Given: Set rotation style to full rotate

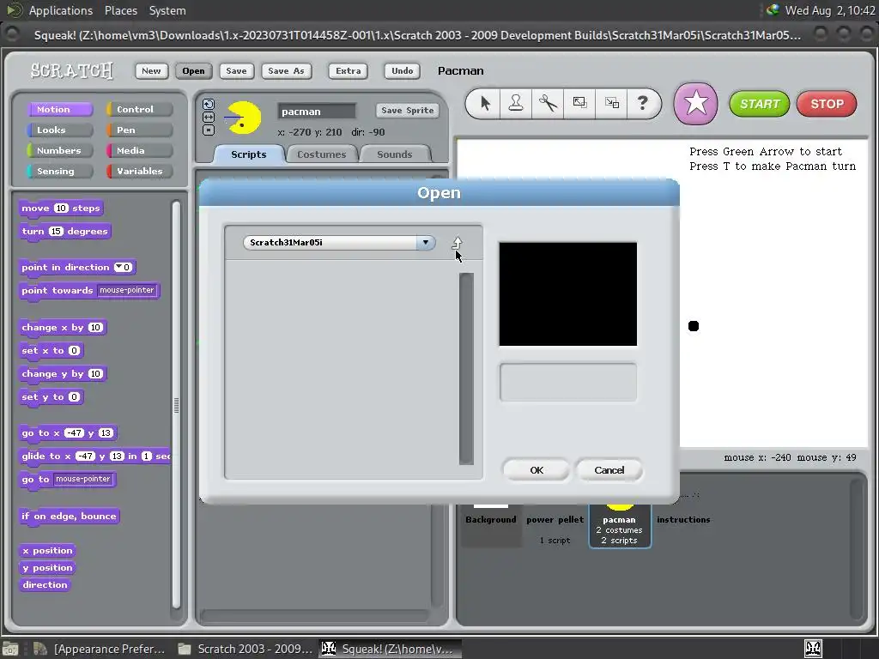Looking at the screenshot, I should click(x=209, y=104).
